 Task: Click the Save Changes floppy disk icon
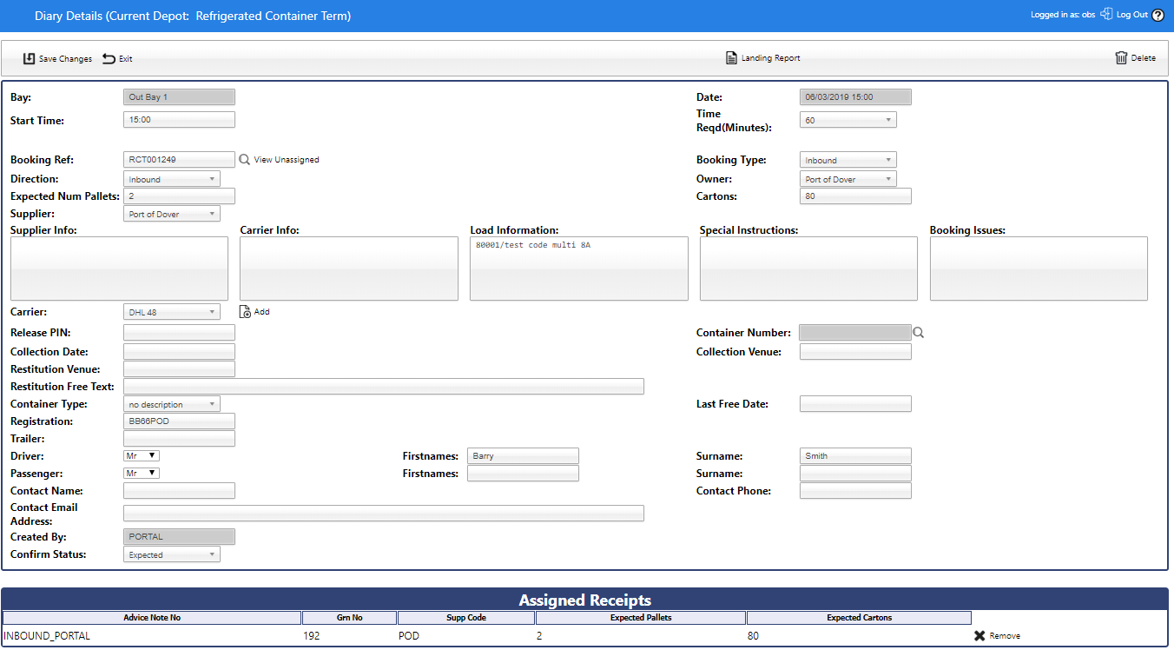(x=29, y=58)
